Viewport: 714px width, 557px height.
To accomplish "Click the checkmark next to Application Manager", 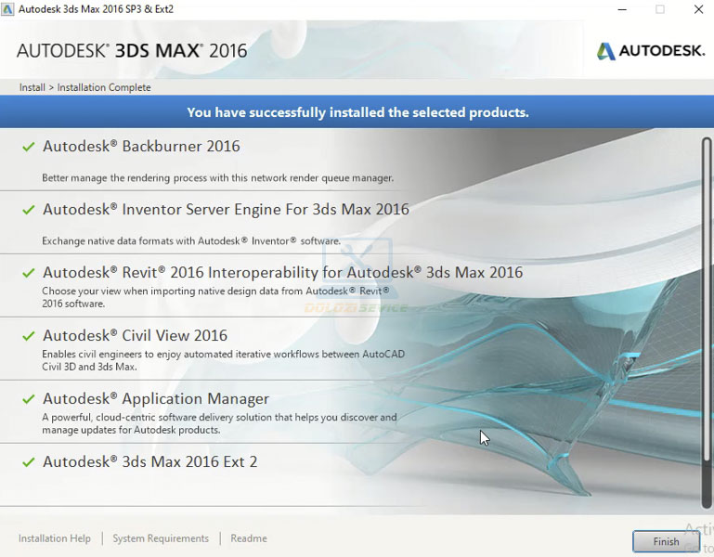I will pyautogui.click(x=28, y=399).
